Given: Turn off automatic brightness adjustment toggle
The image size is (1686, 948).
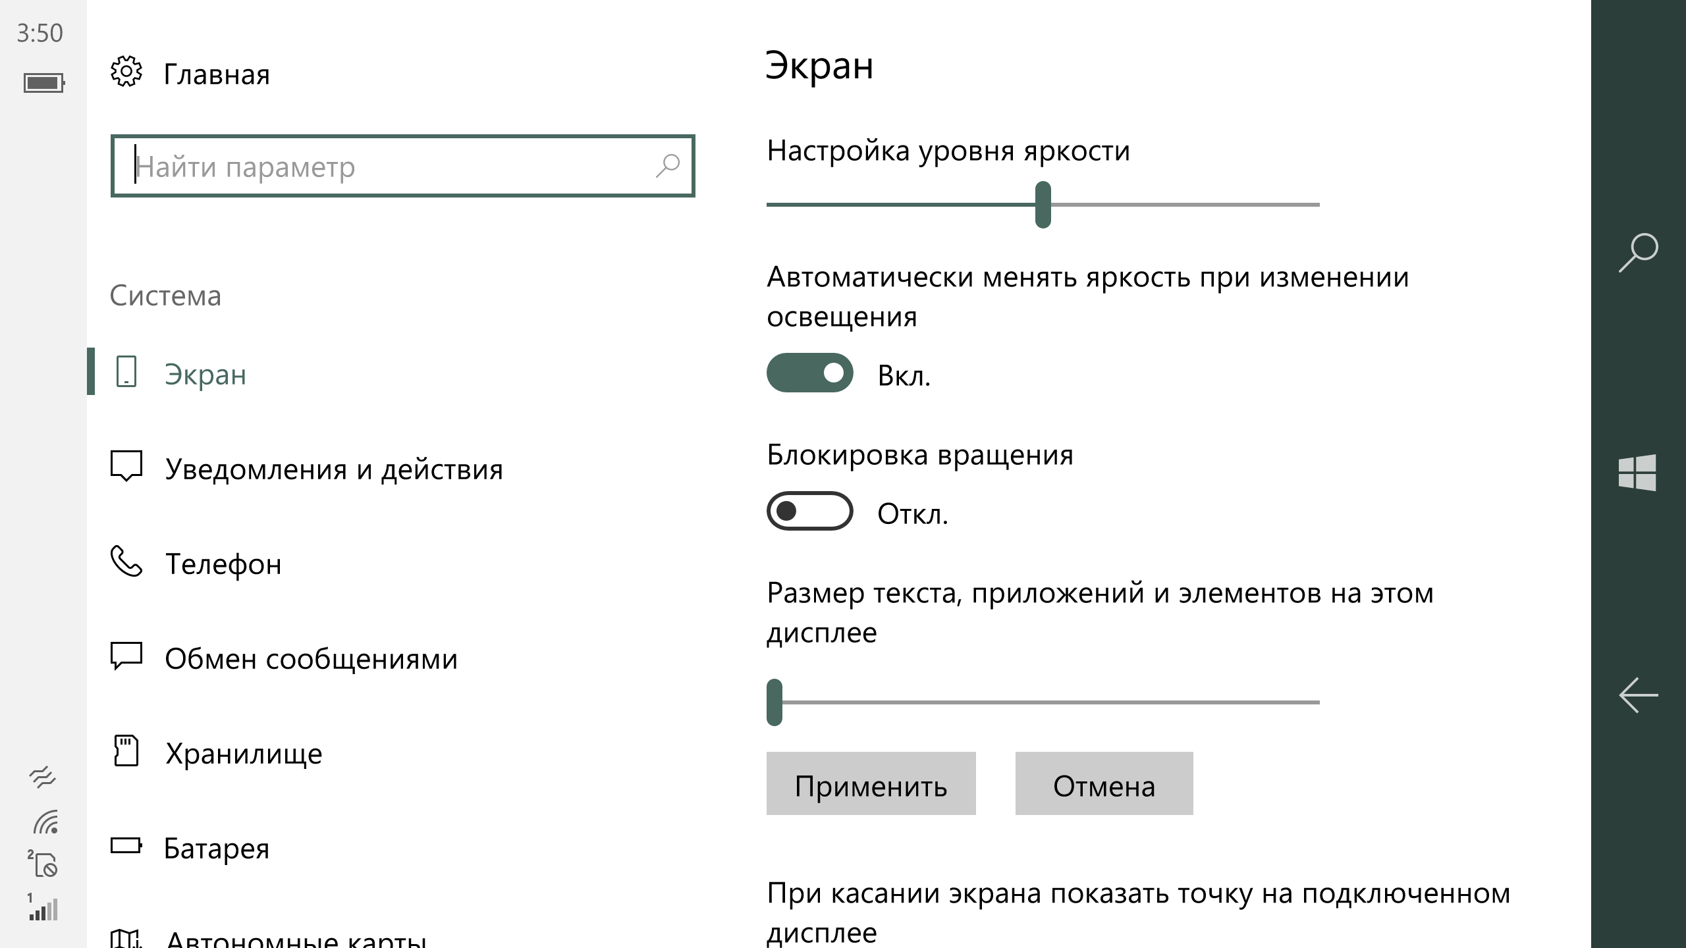Looking at the screenshot, I should click(x=809, y=373).
